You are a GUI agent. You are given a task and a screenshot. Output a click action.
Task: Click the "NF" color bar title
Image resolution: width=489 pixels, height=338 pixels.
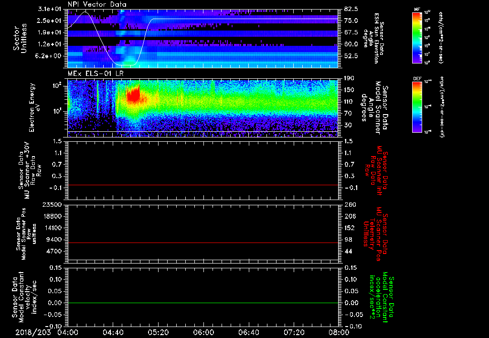click(417, 10)
